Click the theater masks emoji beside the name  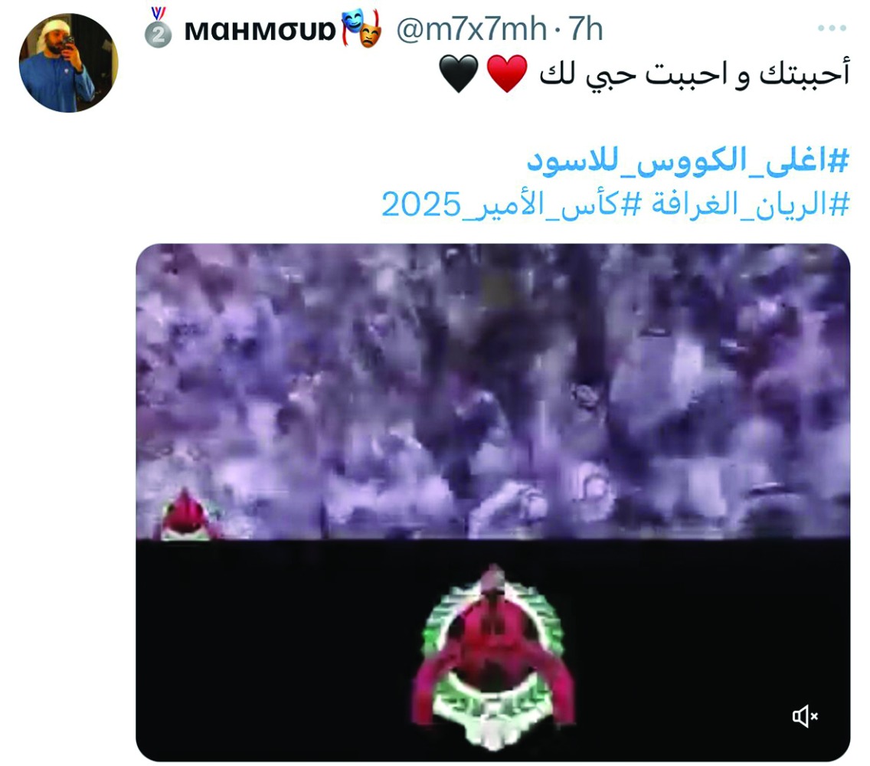pos(361,28)
